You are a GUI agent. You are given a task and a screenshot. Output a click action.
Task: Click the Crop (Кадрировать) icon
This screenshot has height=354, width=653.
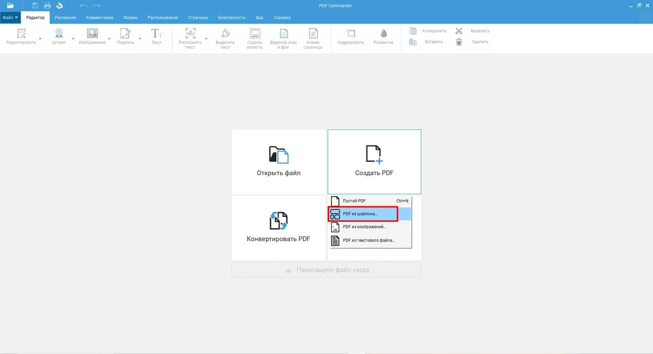click(x=351, y=34)
